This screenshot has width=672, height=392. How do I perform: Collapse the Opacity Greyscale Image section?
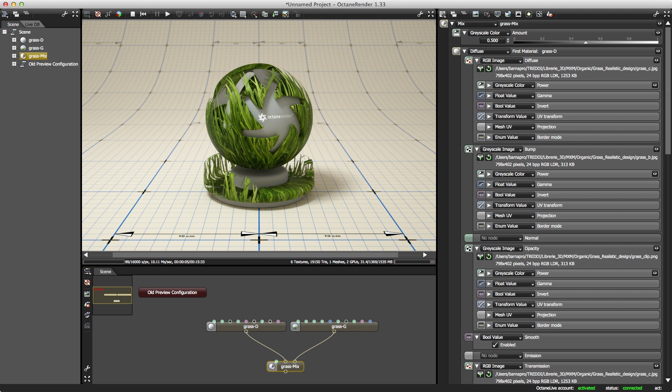[x=477, y=248]
